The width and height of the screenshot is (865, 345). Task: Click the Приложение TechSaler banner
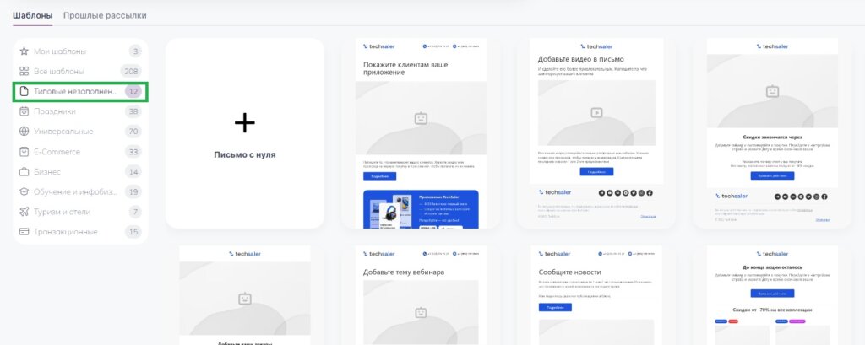421,209
